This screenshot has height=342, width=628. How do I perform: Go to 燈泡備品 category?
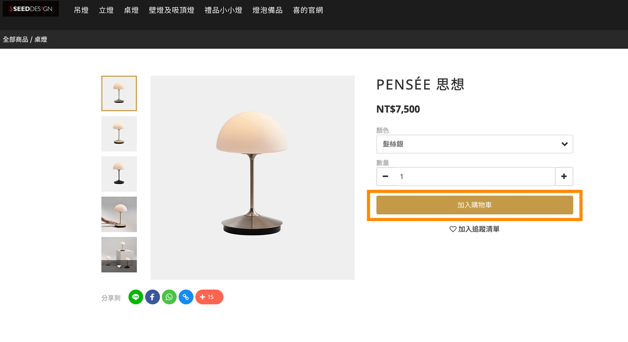pyautogui.click(x=267, y=10)
